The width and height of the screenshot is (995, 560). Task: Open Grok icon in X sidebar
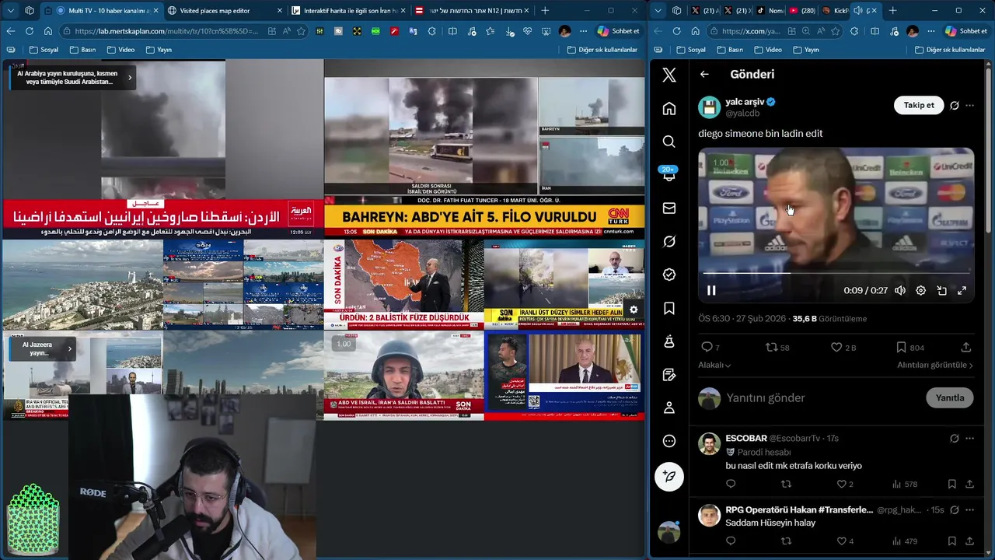point(669,242)
